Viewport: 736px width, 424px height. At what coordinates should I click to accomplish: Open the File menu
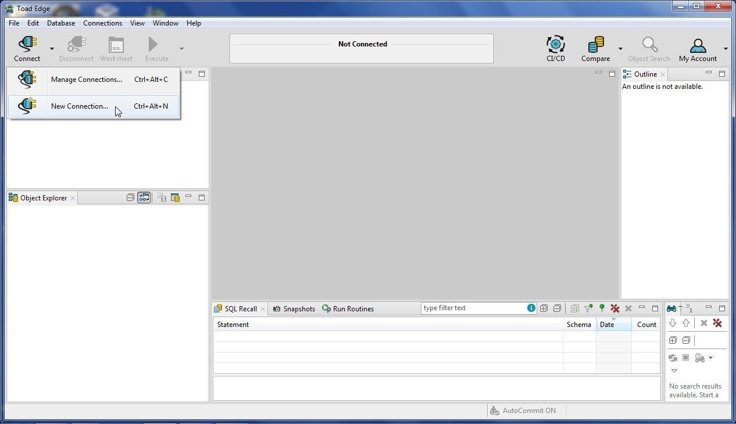[14, 23]
